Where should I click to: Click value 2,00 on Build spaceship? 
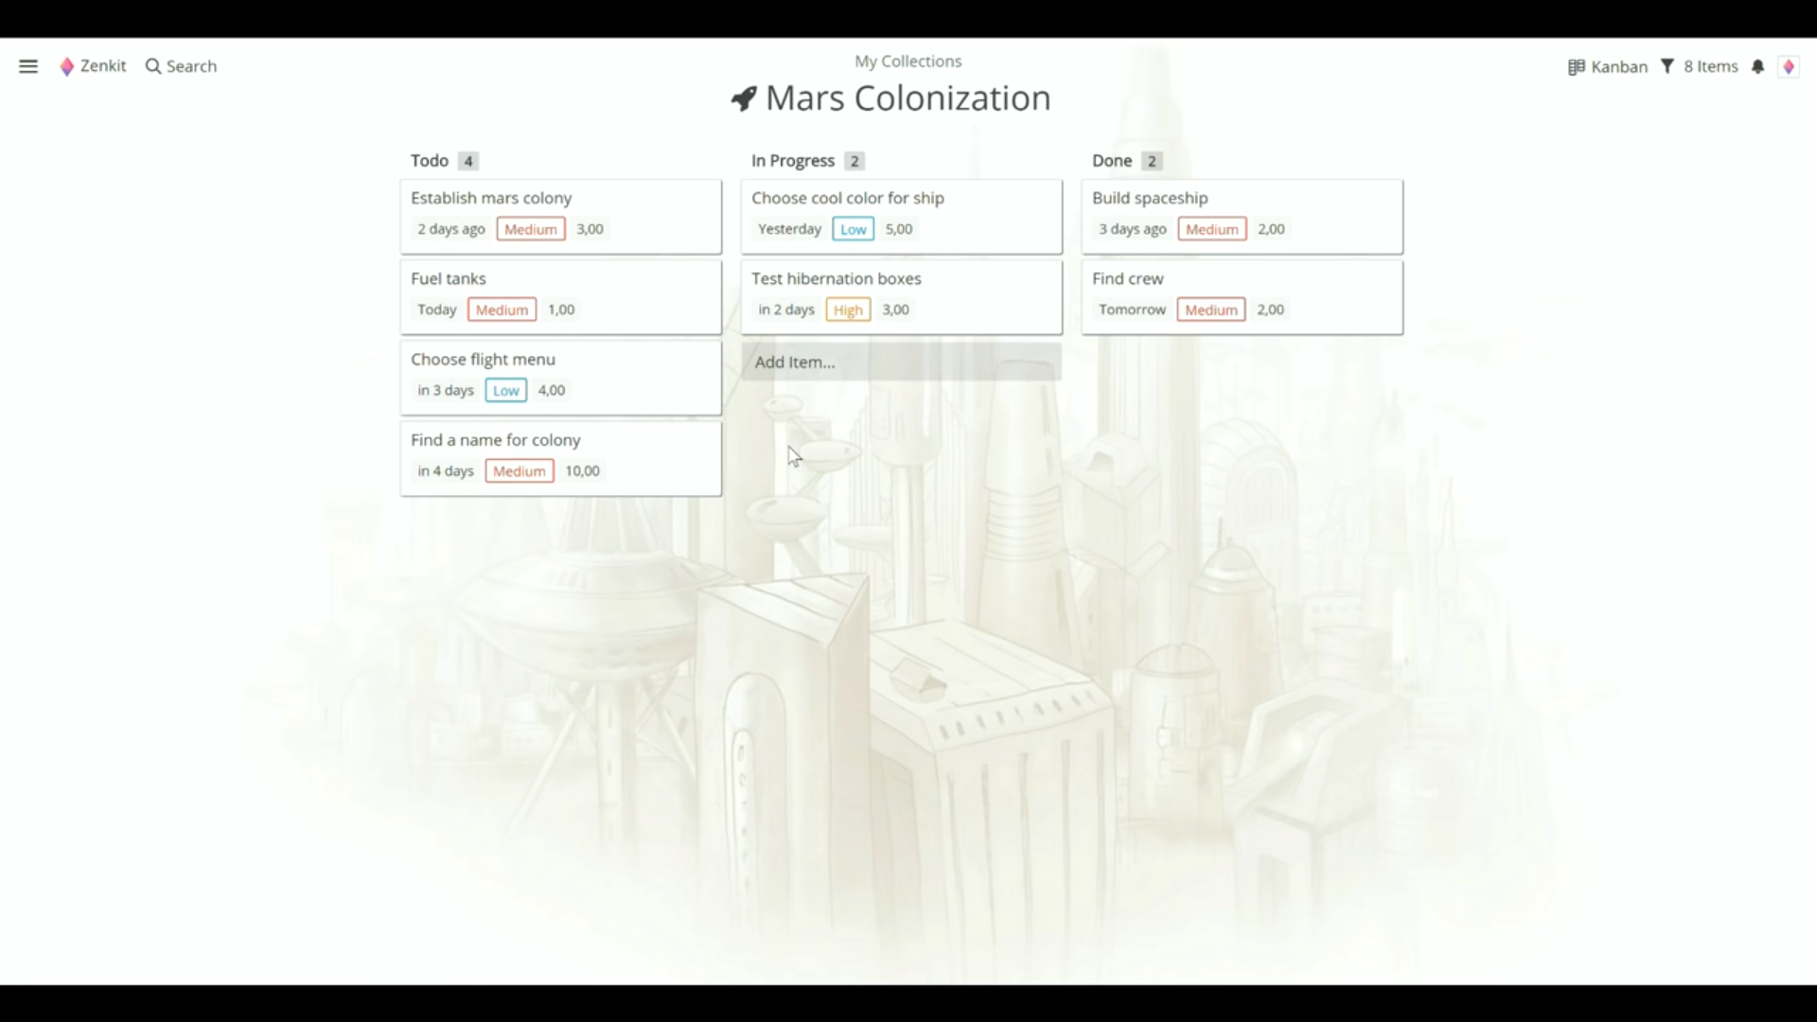tap(1271, 229)
